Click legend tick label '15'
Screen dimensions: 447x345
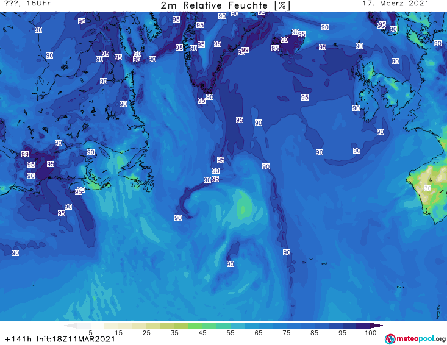(118, 333)
